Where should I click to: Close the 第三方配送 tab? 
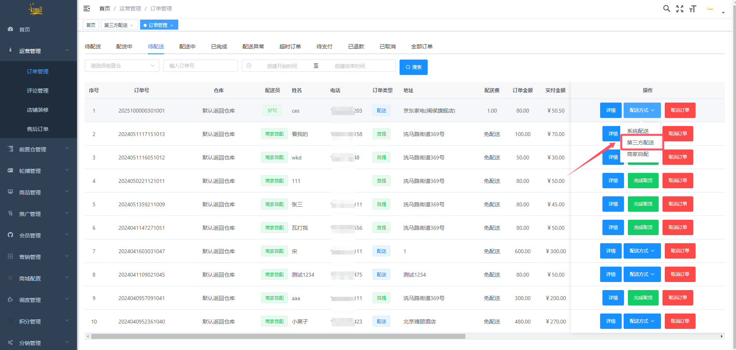[132, 25]
